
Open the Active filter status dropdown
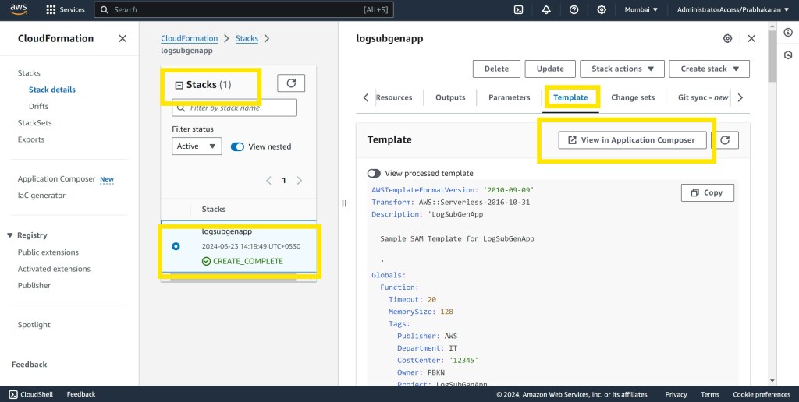[197, 146]
